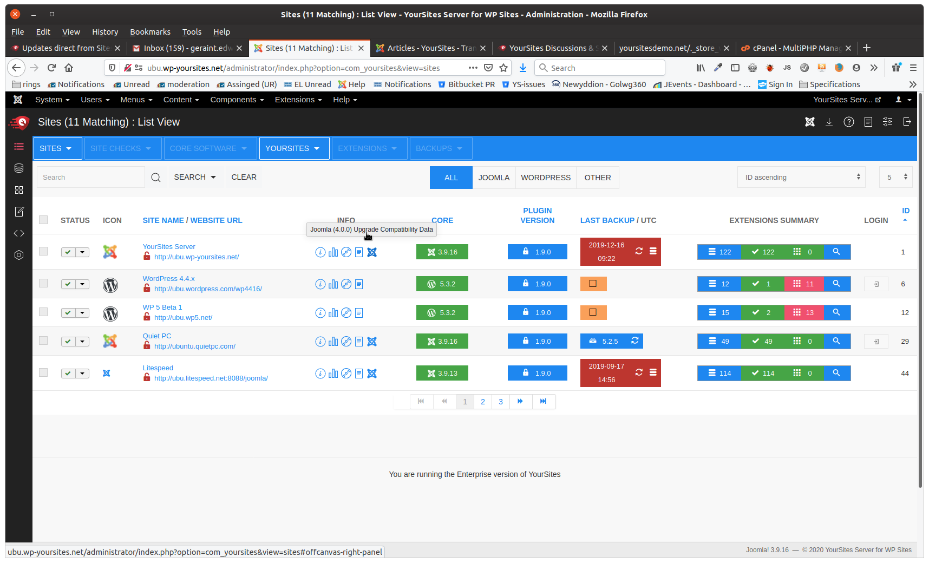
Task: Click the Joomla icon in page toolbar
Action: point(810,122)
